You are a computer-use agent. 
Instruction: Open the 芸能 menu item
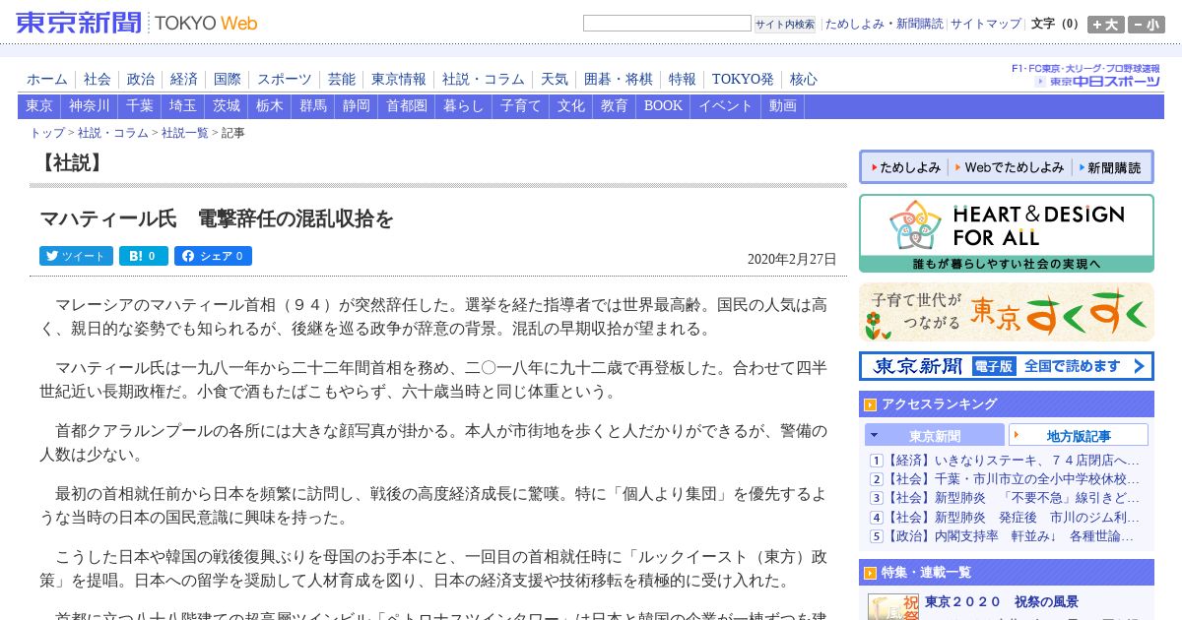click(x=342, y=79)
